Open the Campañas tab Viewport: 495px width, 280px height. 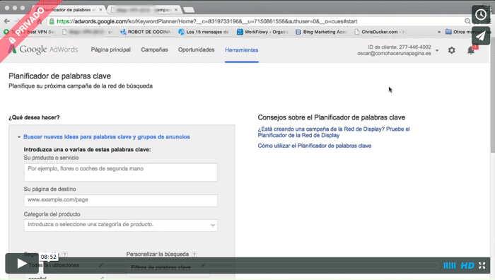click(x=154, y=50)
